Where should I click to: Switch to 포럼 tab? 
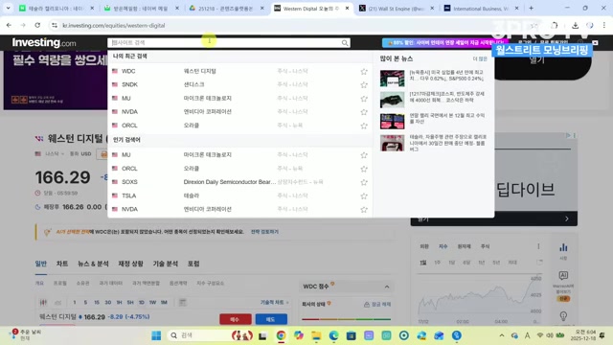193,264
